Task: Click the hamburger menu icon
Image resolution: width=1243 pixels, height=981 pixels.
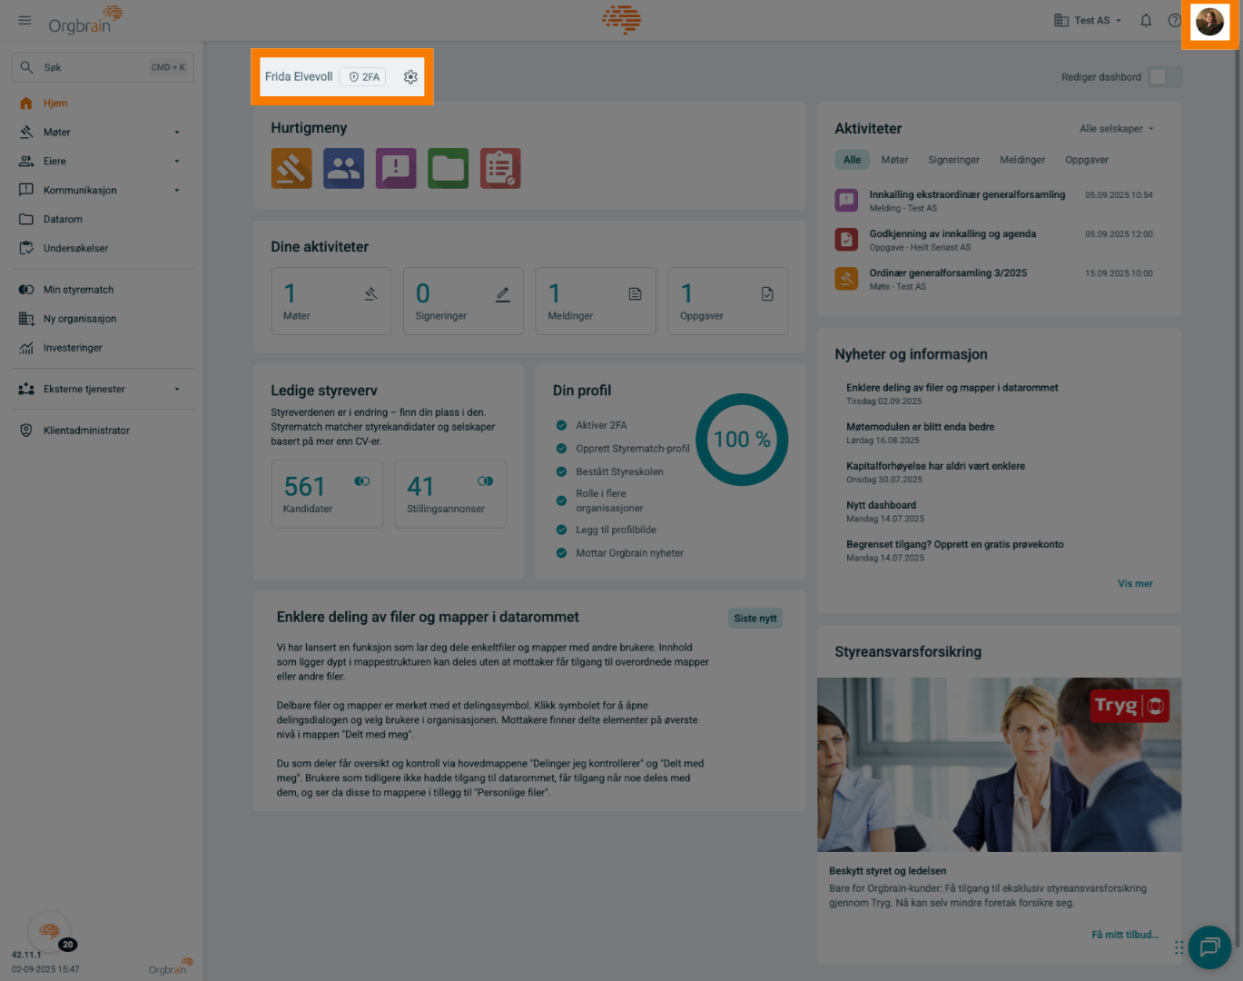Action: [x=25, y=20]
